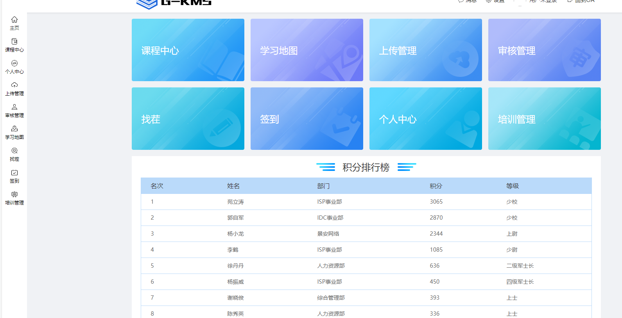Click 人力资源部 in 徐丹丹's row
The width and height of the screenshot is (622, 318).
click(x=331, y=266)
